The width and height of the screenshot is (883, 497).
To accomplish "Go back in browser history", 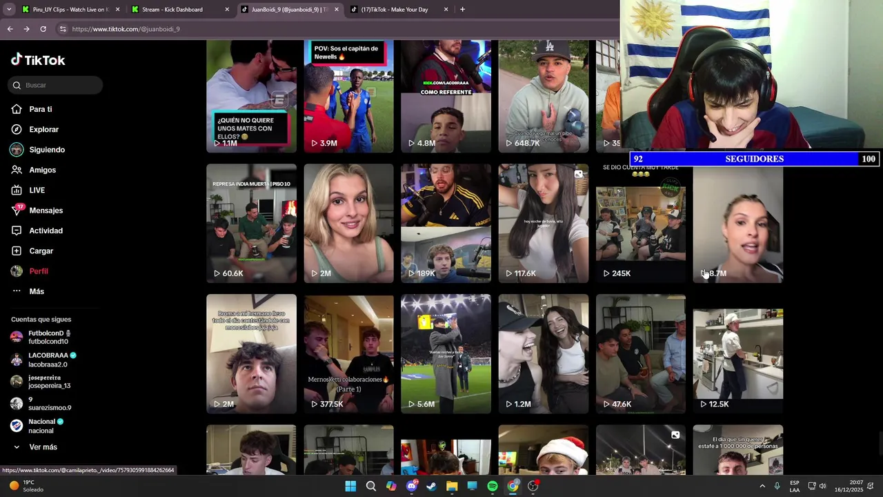I will tap(10, 29).
